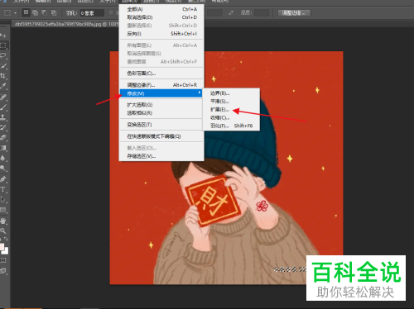Open the marquee tool preset picker arrow
The image size is (414, 309).
pyautogui.click(x=15, y=12)
